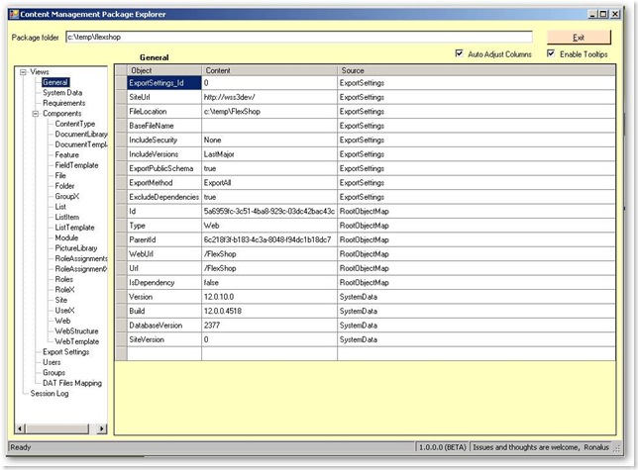Screen dimensions: 638x470
Task: Open Groups view in tree
Action: 54,373
